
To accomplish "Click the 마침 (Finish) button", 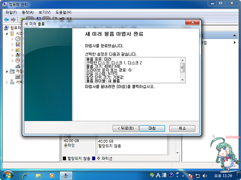I will pyautogui.click(x=152, y=128).
